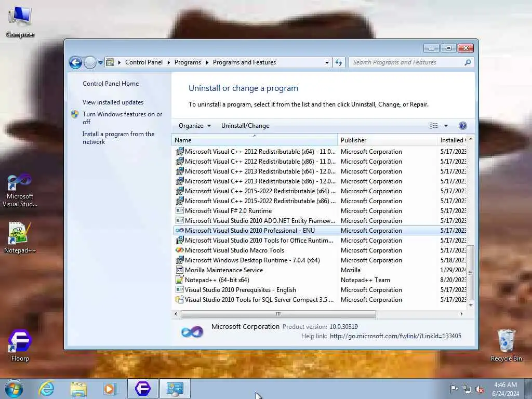Expand the Control Panel breadcrumb arrow

click(169, 62)
